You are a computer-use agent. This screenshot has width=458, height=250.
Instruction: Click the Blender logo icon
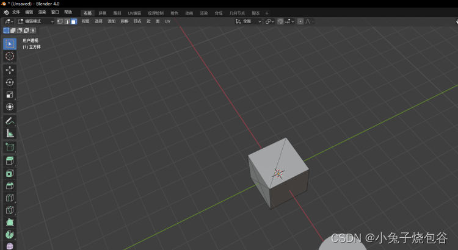pos(6,12)
